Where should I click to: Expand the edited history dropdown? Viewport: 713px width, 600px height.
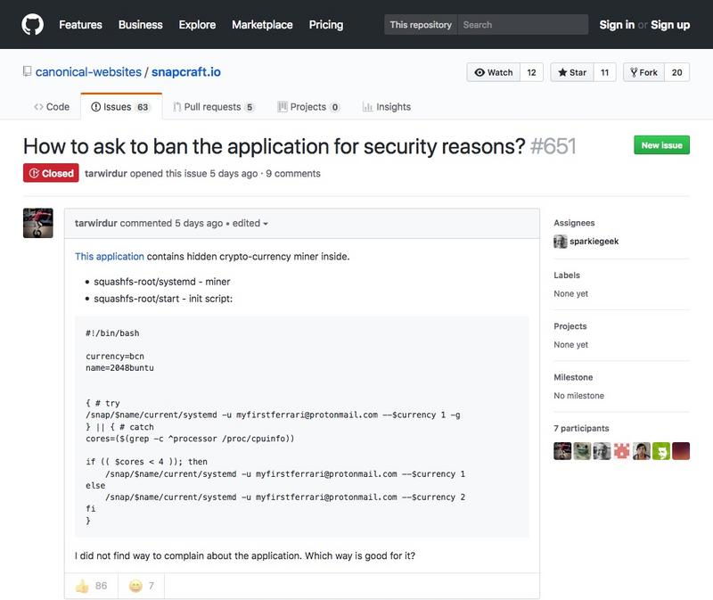click(250, 223)
